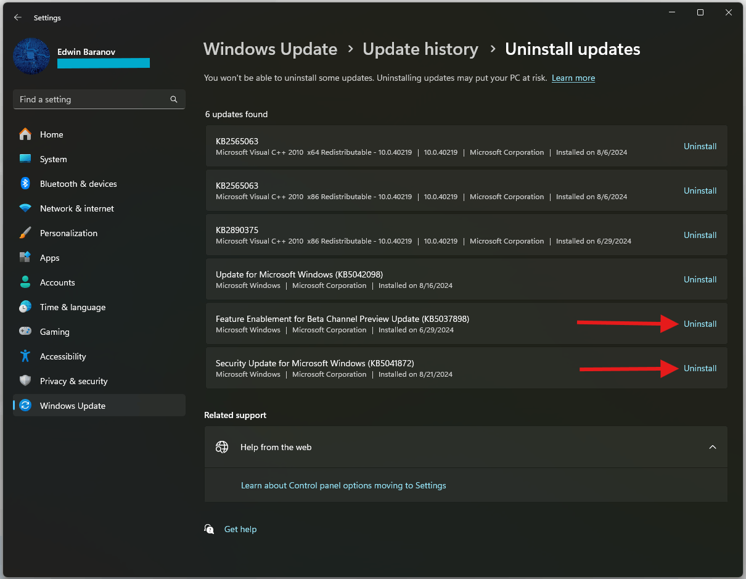Open the Gaming controller icon

pyautogui.click(x=25, y=332)
